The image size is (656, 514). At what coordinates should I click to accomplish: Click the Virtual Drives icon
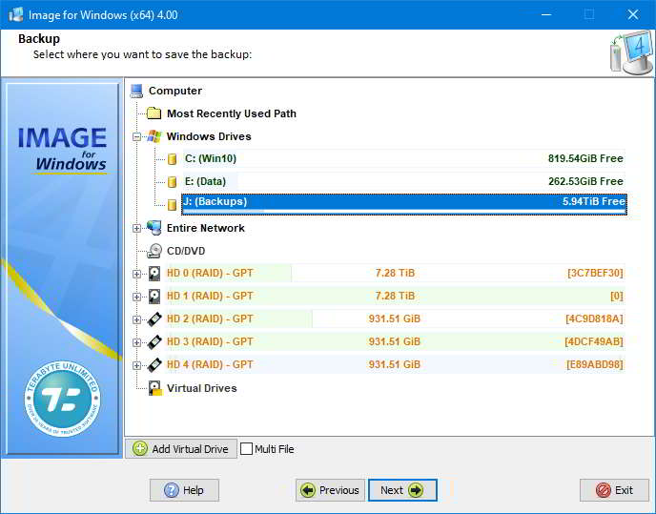tap(155, 388)
